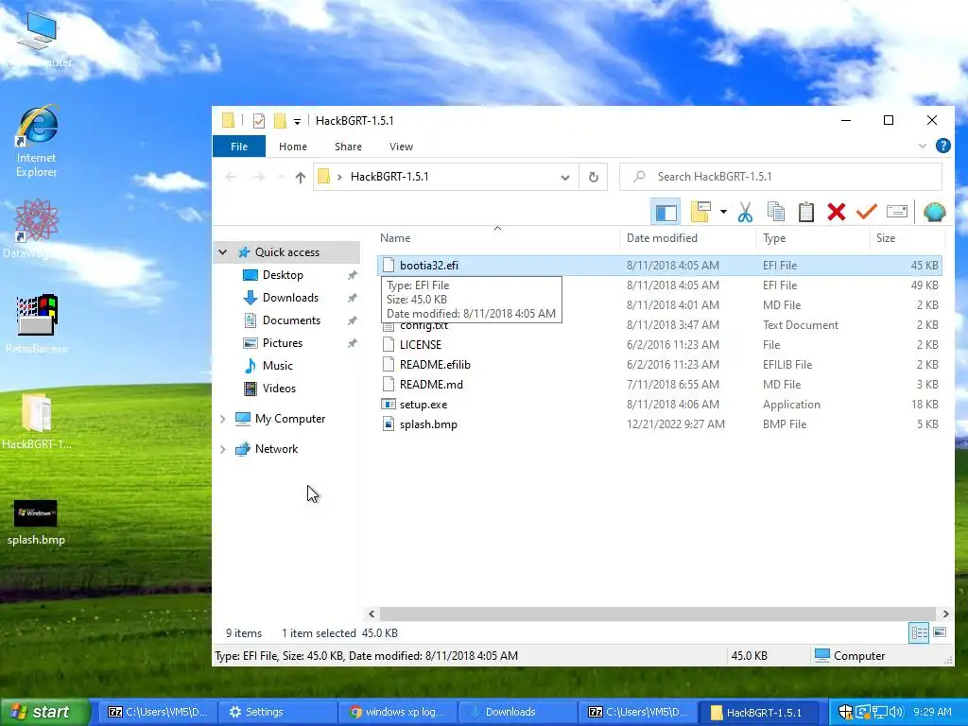This screenshot has width=968, height=726.
Task: Switch to the Share ribbon tab
Action: pos(348,147)
